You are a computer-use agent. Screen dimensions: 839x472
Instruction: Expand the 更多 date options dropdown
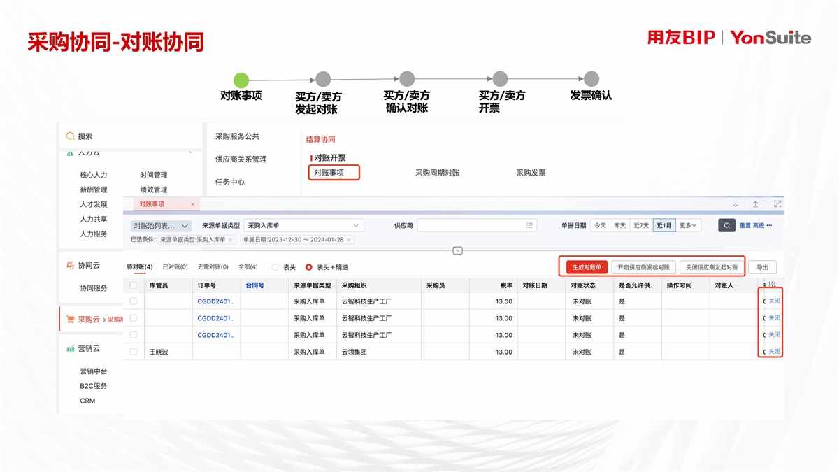[x=688, y=225]
